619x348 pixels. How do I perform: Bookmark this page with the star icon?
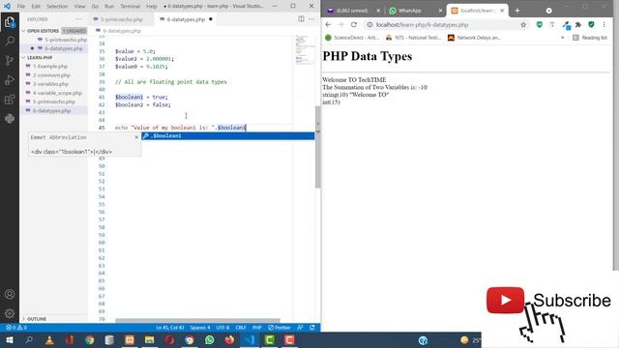point(523,24)
